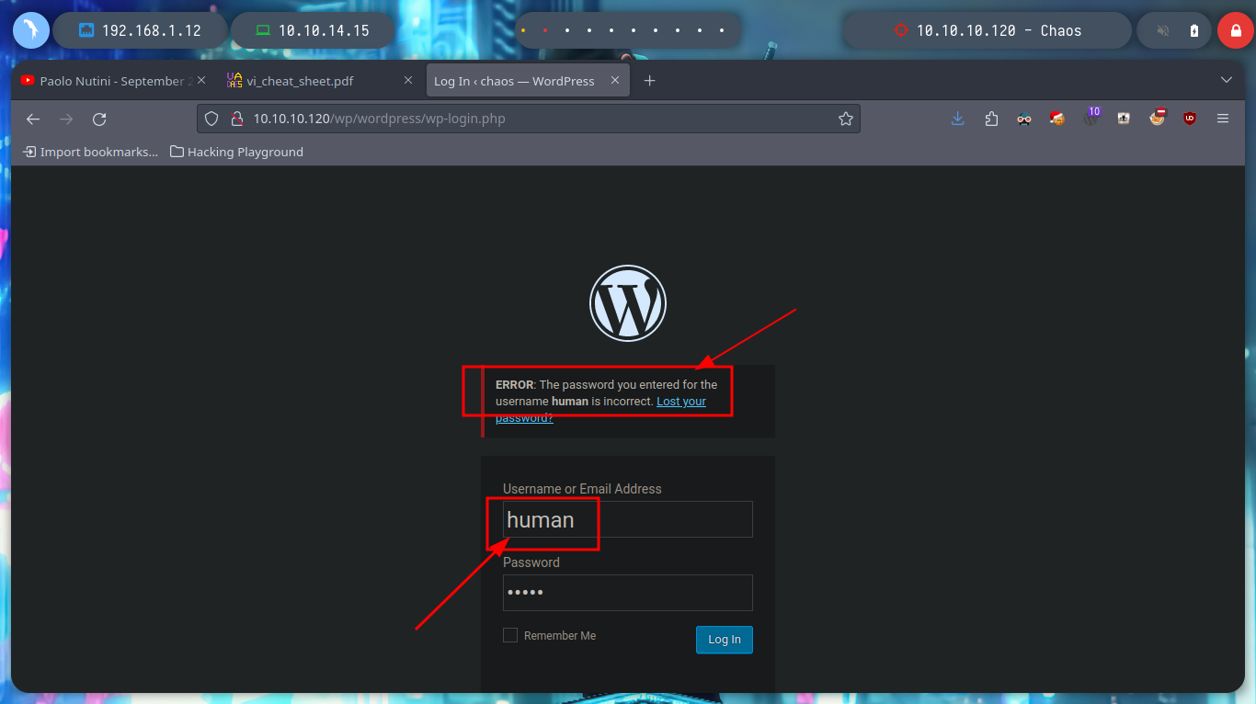Click the 10.10.10.120 - Chaos target indicator
This screenshot has height=704, width=1256.
click(x=988, y=30)
